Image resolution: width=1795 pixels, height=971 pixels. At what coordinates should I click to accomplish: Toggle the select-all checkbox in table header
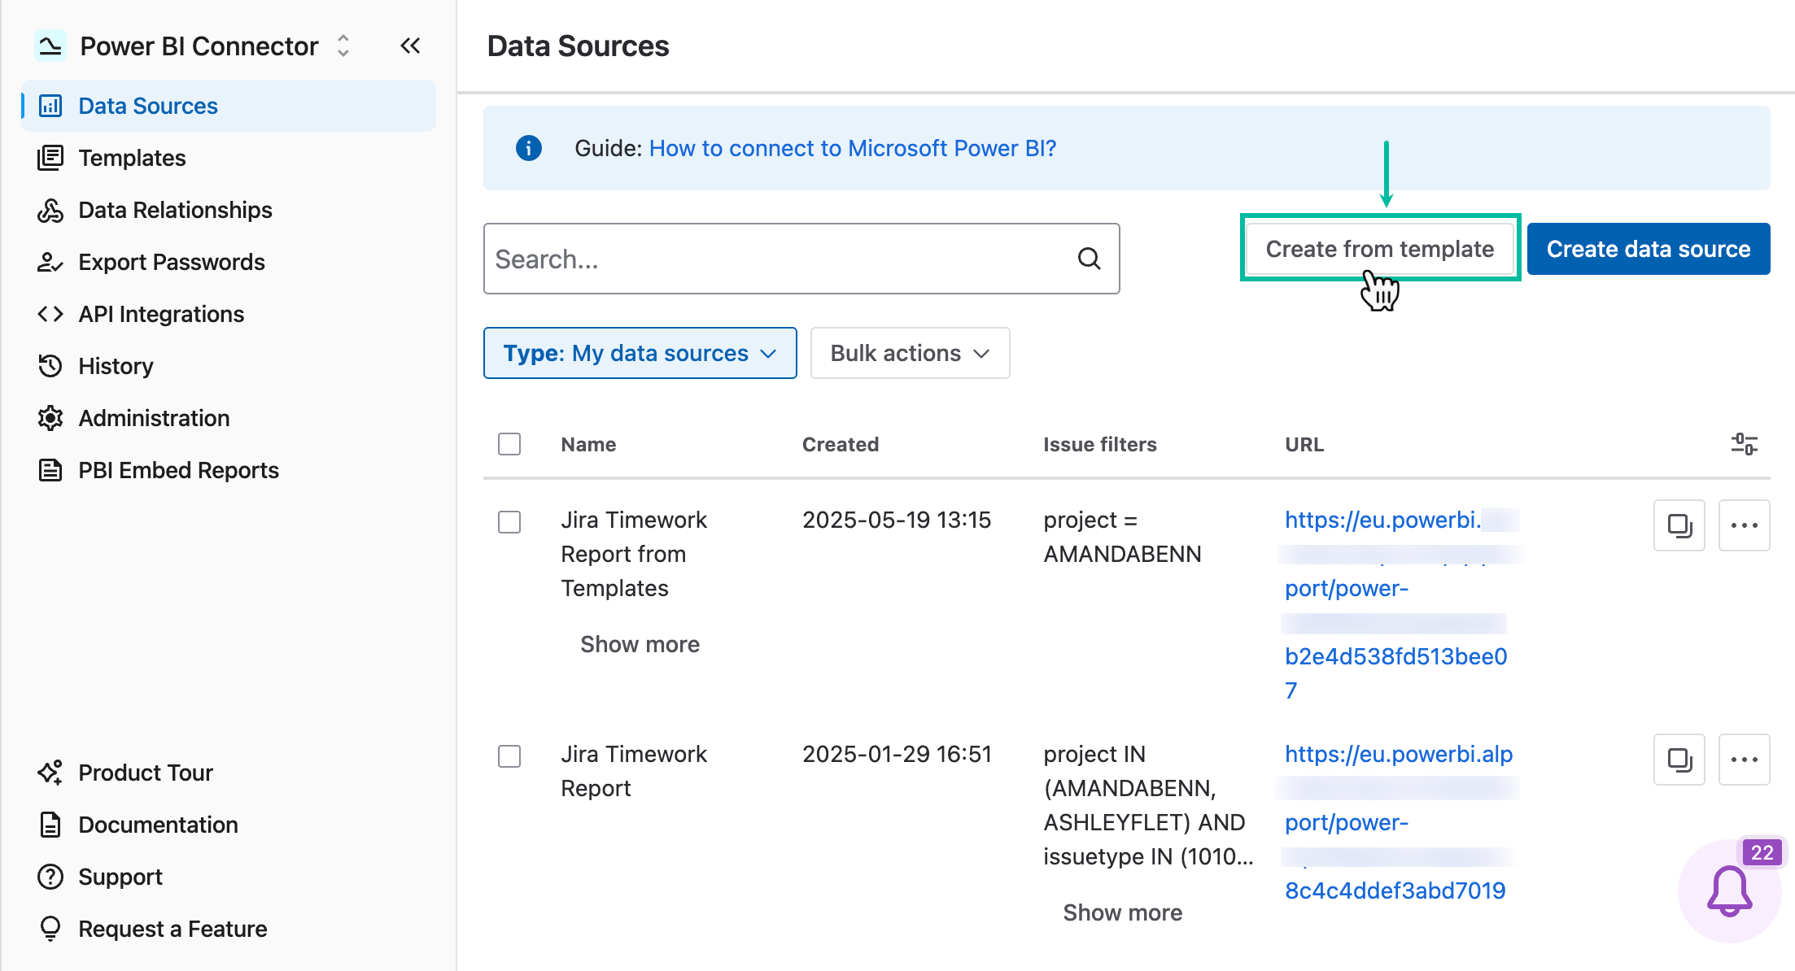point(509,444)
